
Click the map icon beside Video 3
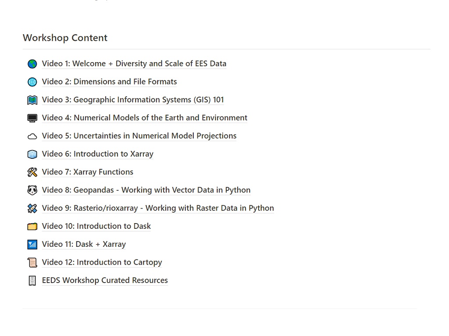pyautogui.click(x=32, y=100)
